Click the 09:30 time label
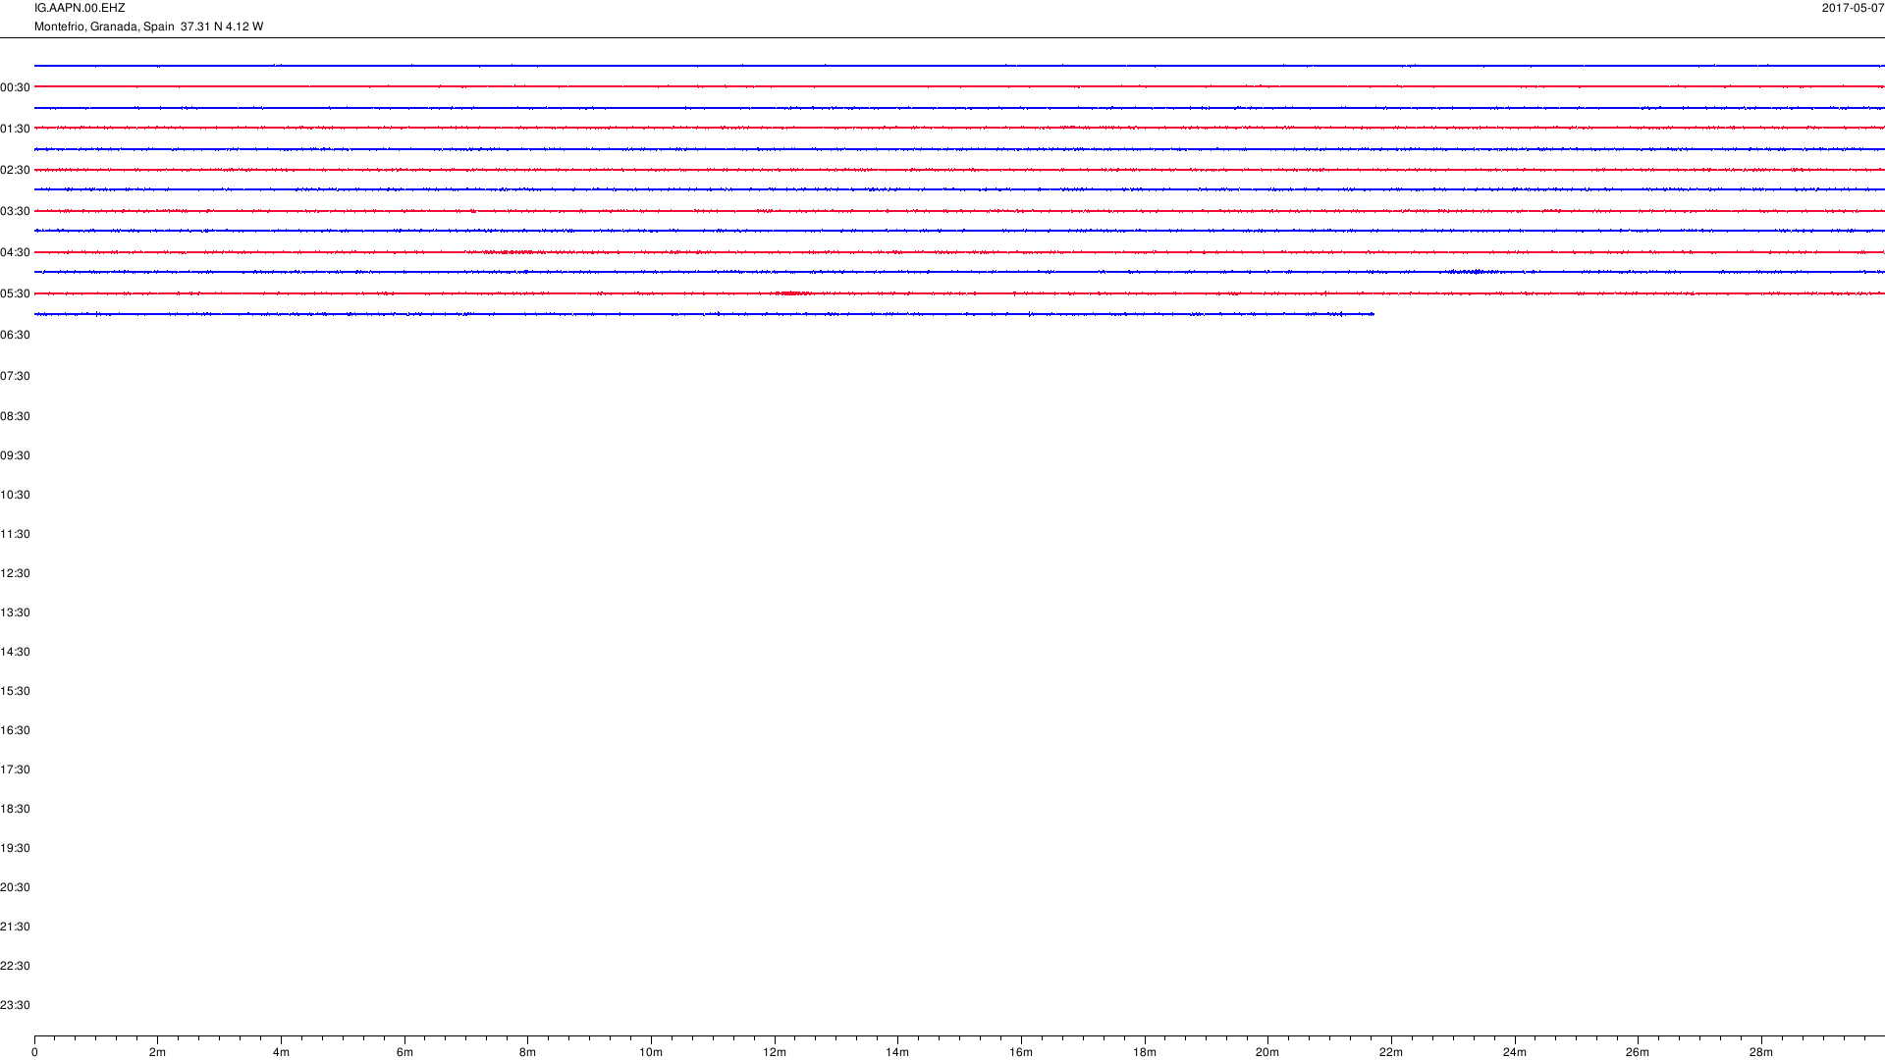 (15, 455)
